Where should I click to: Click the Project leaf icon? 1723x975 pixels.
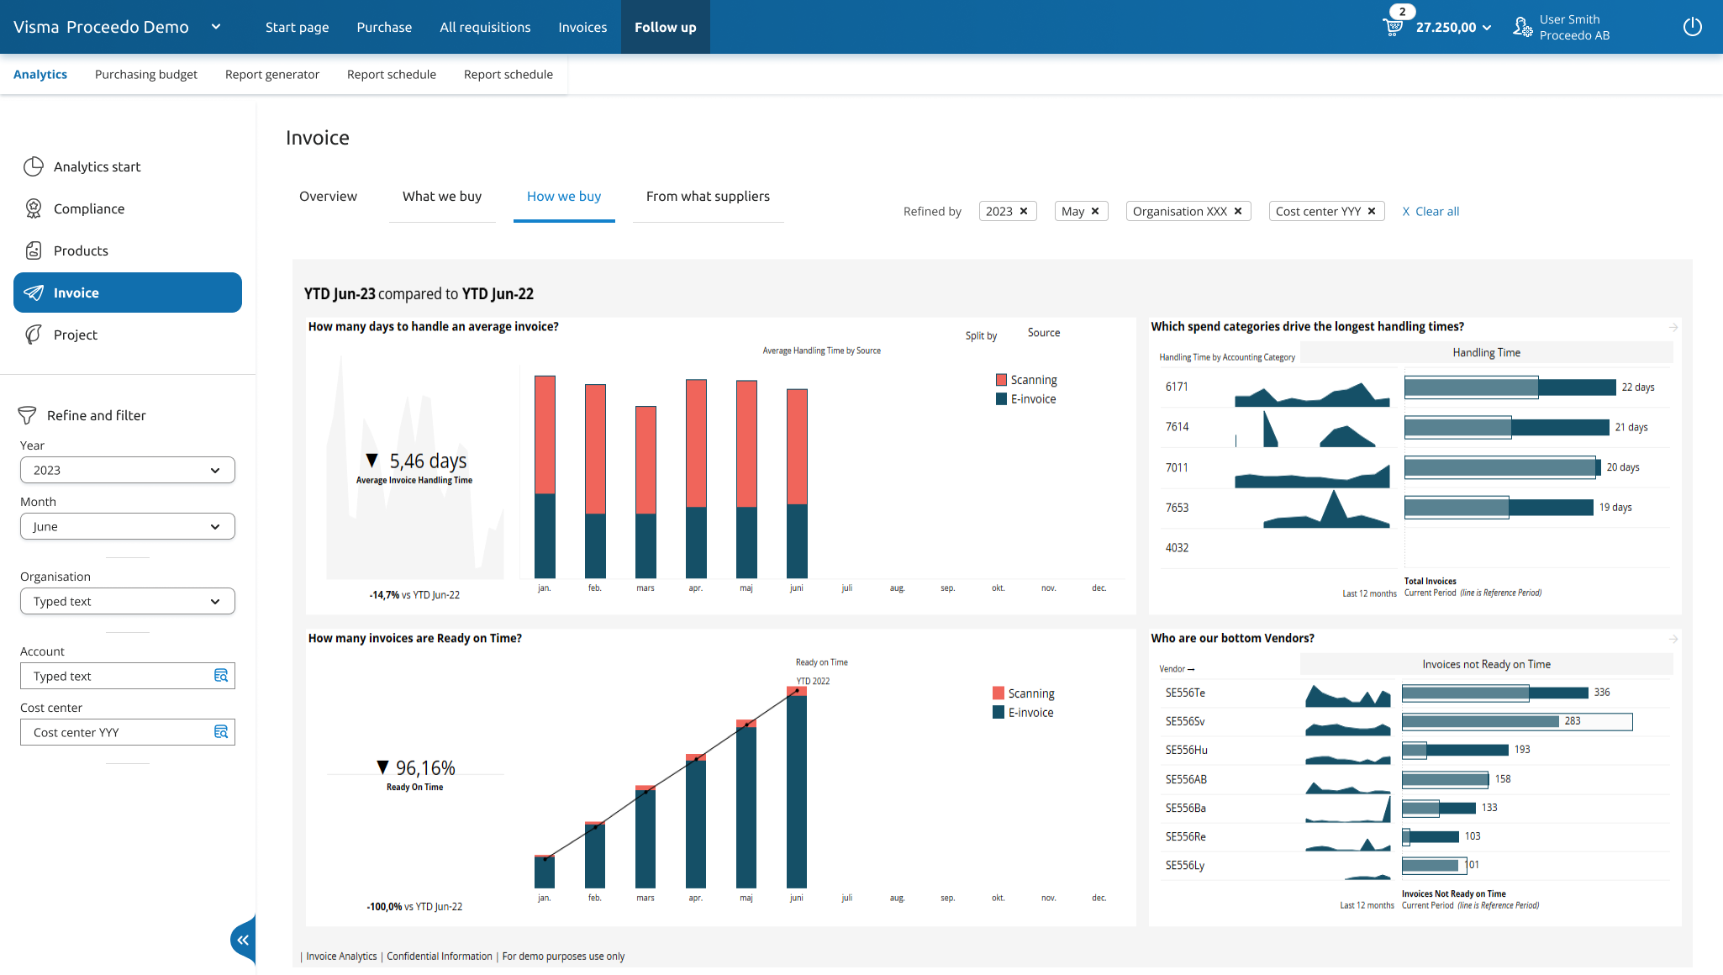[x=34, y=335]
